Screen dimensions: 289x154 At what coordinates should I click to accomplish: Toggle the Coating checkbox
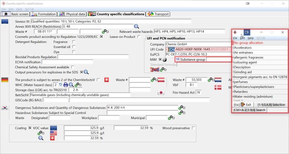pos(30,128)
